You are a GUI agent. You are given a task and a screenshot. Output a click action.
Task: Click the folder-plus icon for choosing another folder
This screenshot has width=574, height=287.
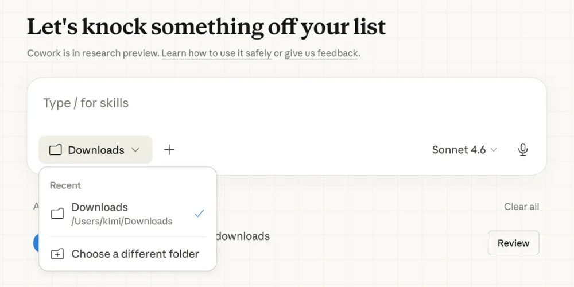(57, 254)
